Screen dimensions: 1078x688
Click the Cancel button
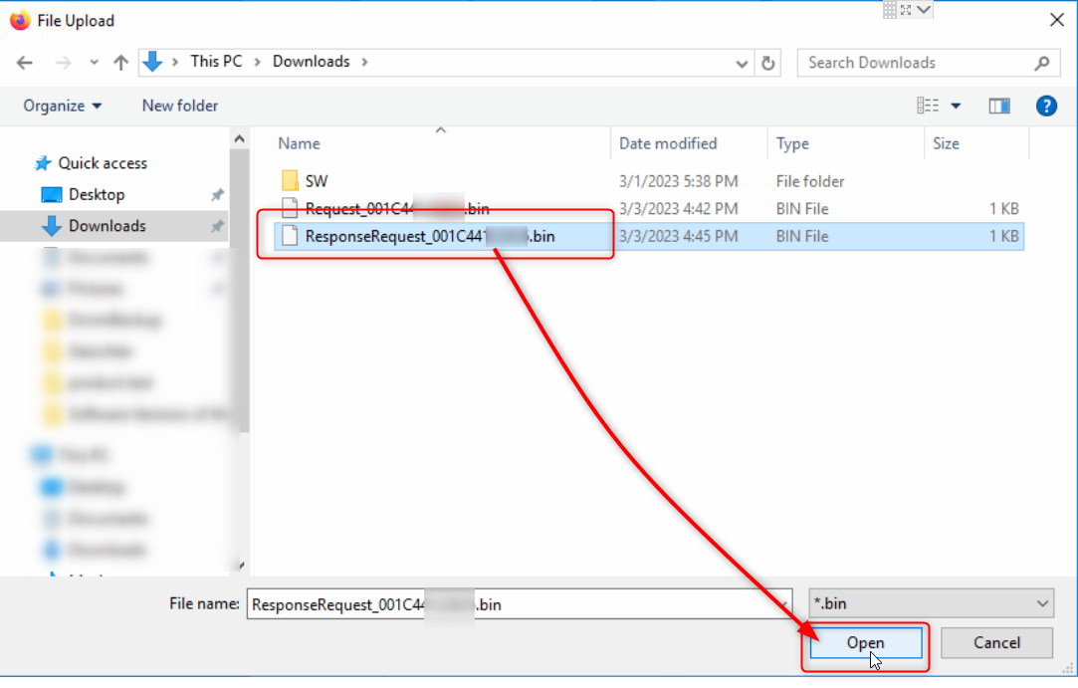pyautogui.click(x=996, y=643)
